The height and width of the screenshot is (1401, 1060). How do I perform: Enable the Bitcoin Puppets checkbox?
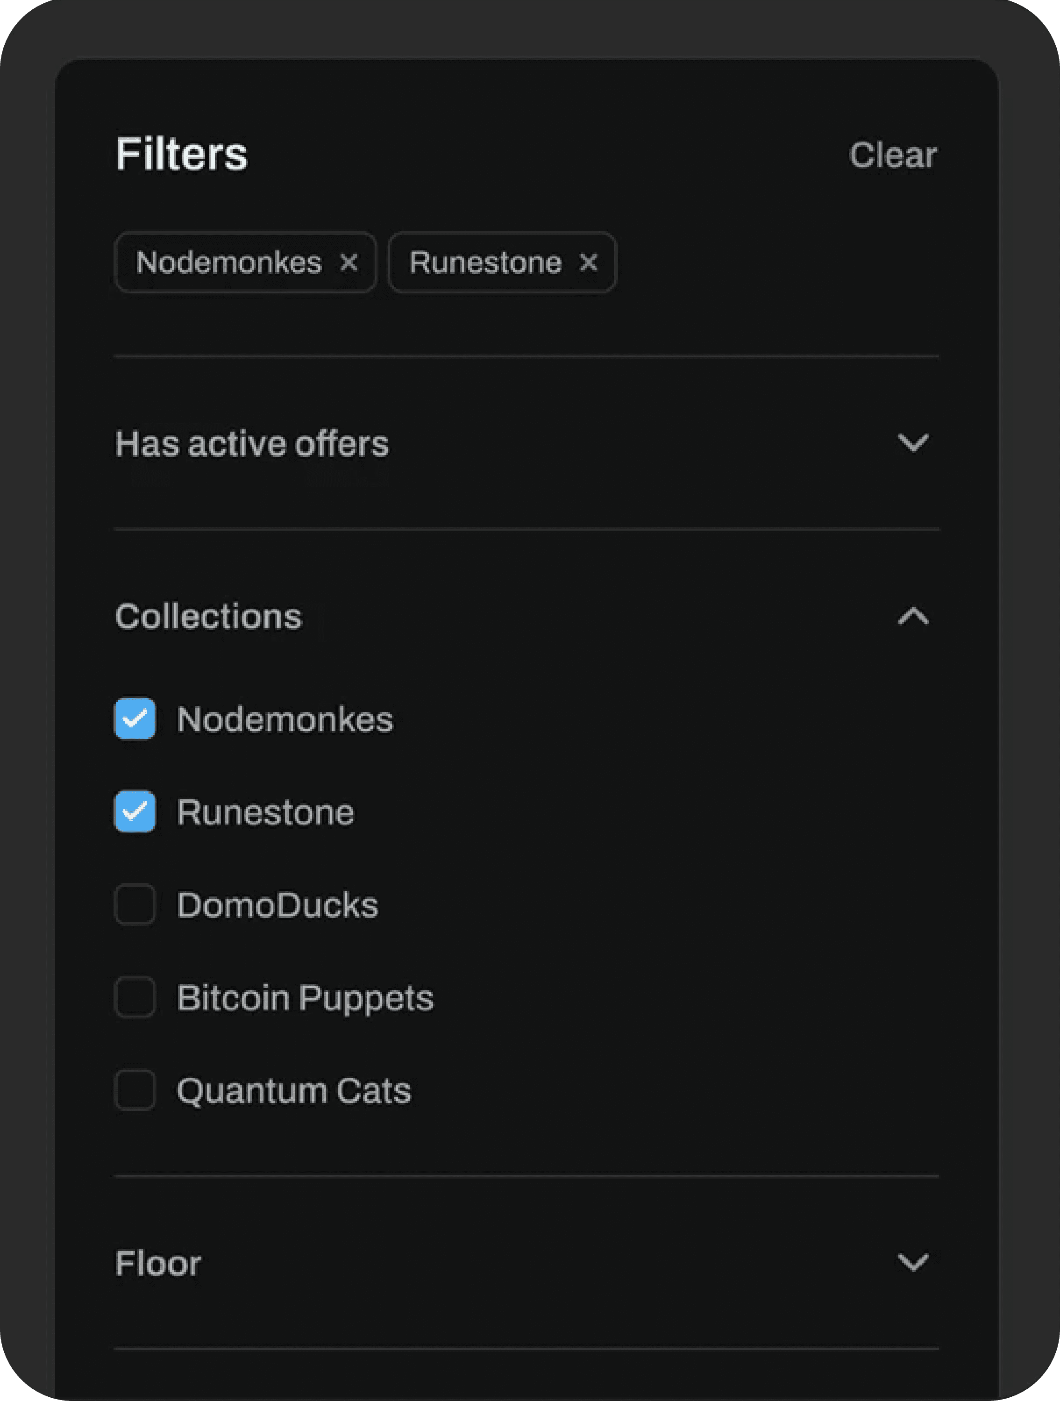pyautogui.click(x=135, y=997)
